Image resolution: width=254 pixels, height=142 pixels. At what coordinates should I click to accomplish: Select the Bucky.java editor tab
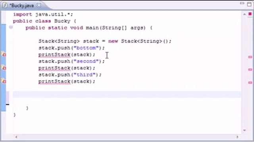(21, 6)
